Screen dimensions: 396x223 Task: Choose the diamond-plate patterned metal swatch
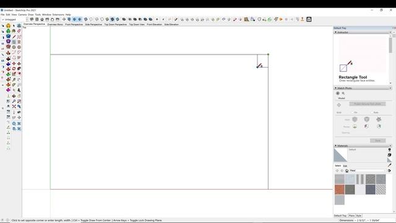(381, 190)
